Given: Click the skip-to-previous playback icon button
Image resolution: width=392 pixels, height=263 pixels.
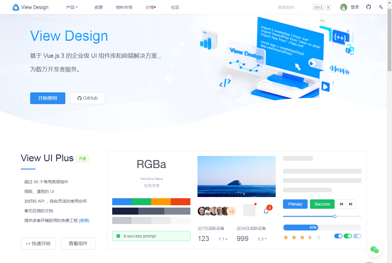Looking at the screenshot, I should tap(342, 204).
